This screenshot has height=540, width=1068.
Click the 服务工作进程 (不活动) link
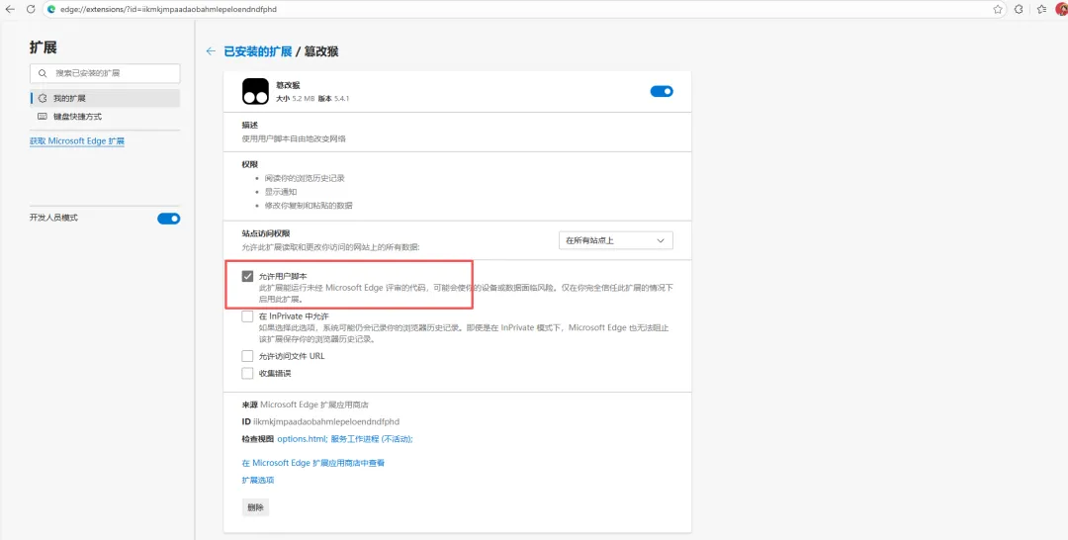[372, 439]
